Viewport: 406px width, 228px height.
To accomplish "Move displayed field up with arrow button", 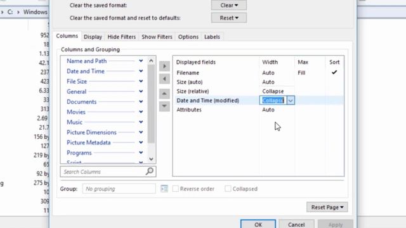I will (x=164, y=94).
